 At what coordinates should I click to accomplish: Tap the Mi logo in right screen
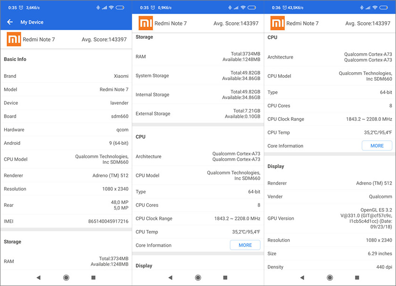278,23
